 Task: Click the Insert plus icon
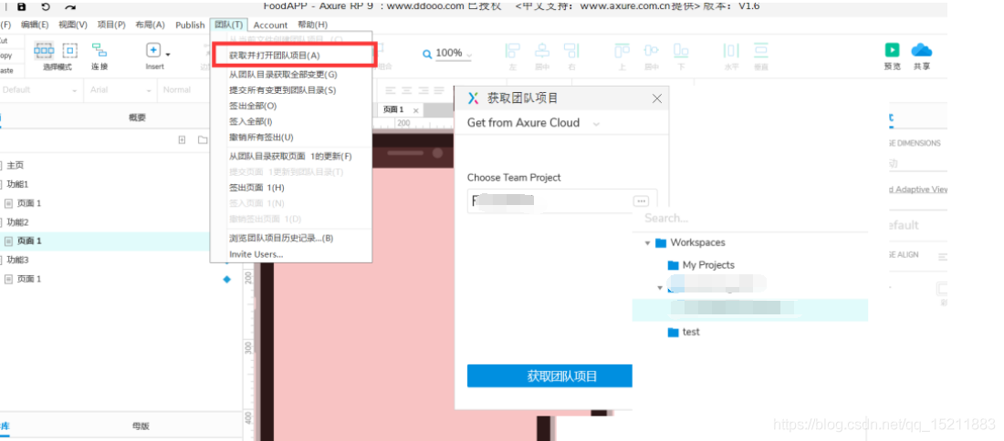click(153, 51)
